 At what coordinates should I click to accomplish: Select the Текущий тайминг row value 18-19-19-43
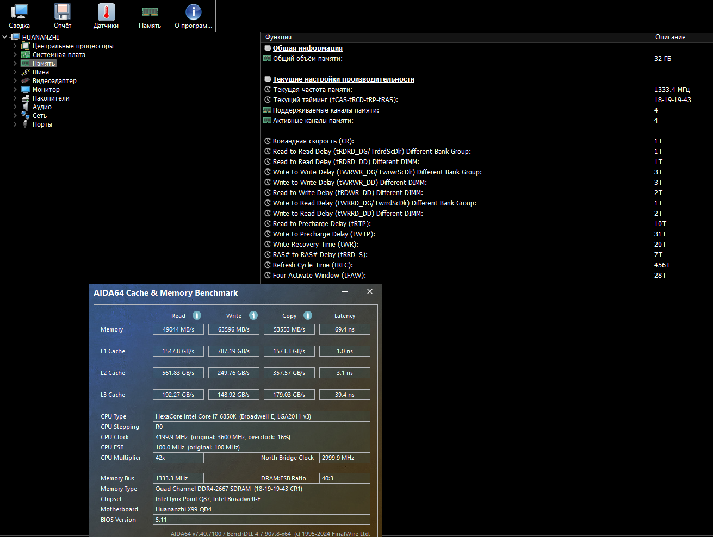pos(673,100)
